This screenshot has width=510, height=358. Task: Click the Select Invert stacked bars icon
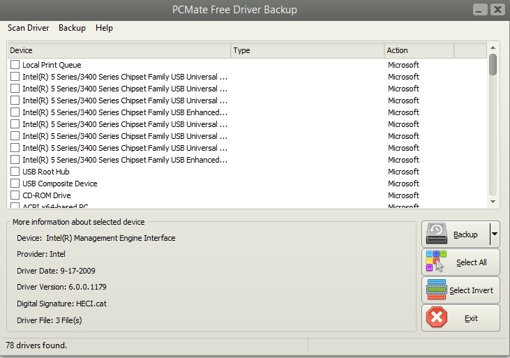tap(437, 290)
